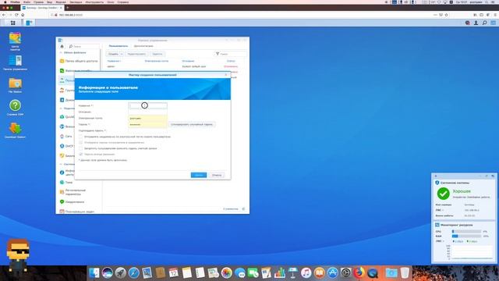
Task: Open Панель управления desktop icon
Action: 15,62
